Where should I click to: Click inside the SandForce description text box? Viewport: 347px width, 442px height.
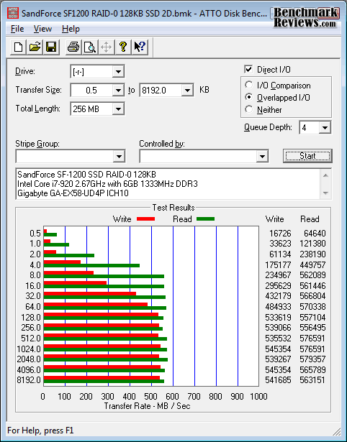[x=168, y=184]
